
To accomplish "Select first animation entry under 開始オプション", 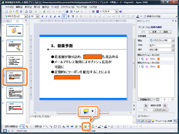I will pos(156,59).
